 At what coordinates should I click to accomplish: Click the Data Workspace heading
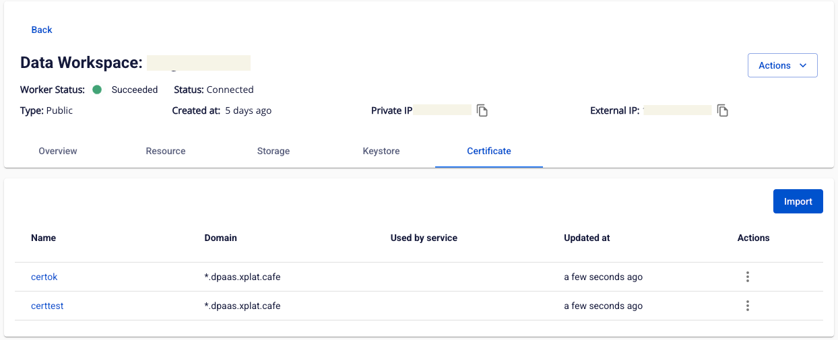point(82,63)
